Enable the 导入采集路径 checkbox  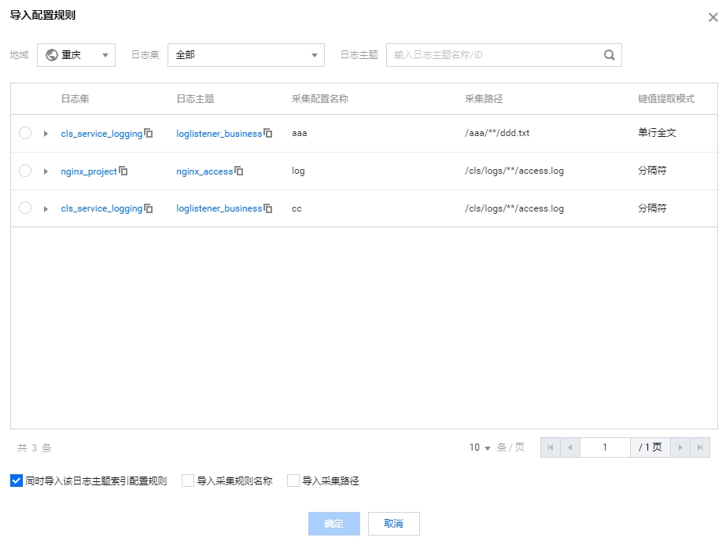pyautogui.click(x=293, y=481)
